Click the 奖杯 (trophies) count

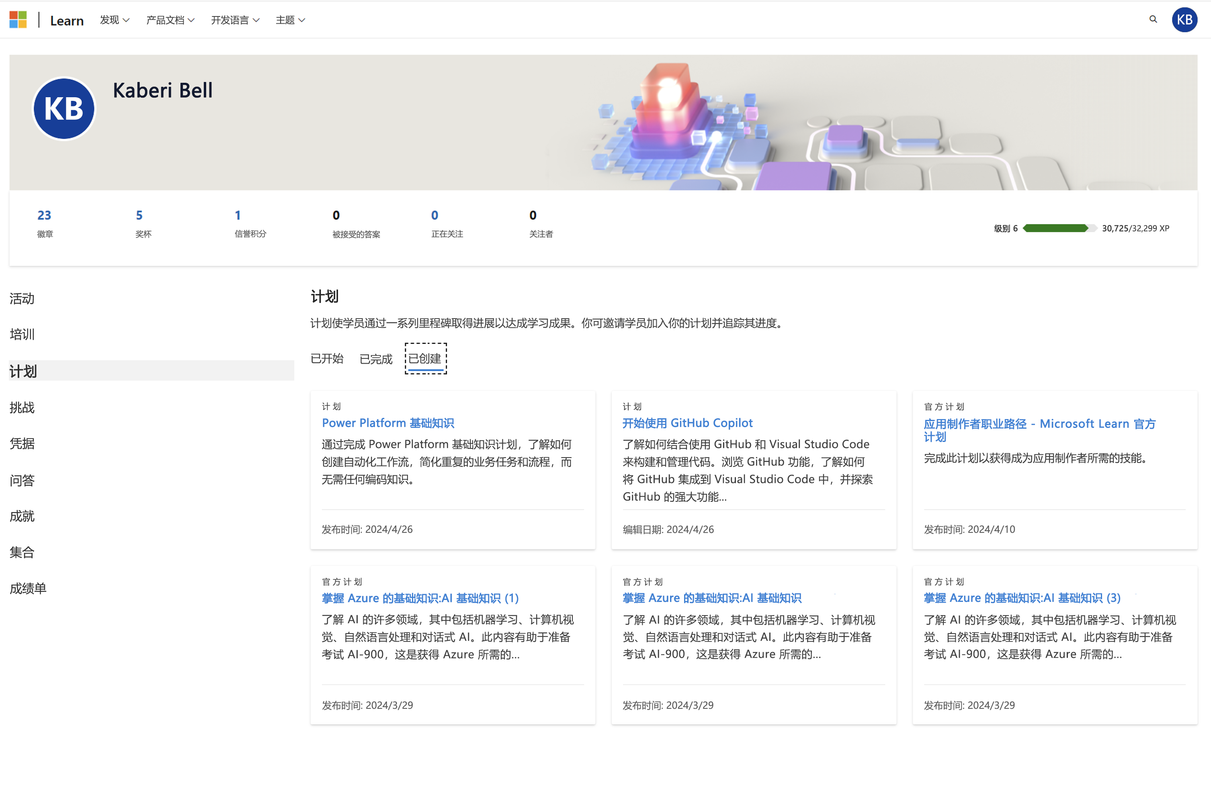139,215
